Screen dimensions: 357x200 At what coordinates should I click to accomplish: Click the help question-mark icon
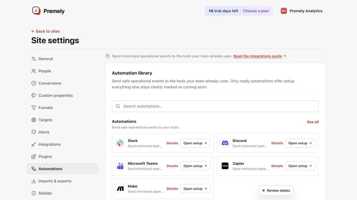(108, 56)
